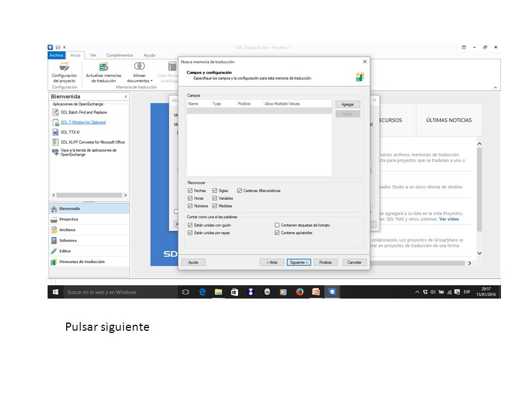Click the Finalizar button
The image size is (525, 393).
325,263
